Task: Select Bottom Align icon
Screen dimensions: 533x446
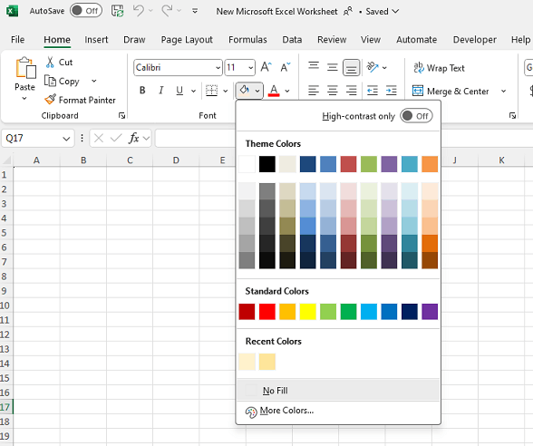Action: point(351,67)
